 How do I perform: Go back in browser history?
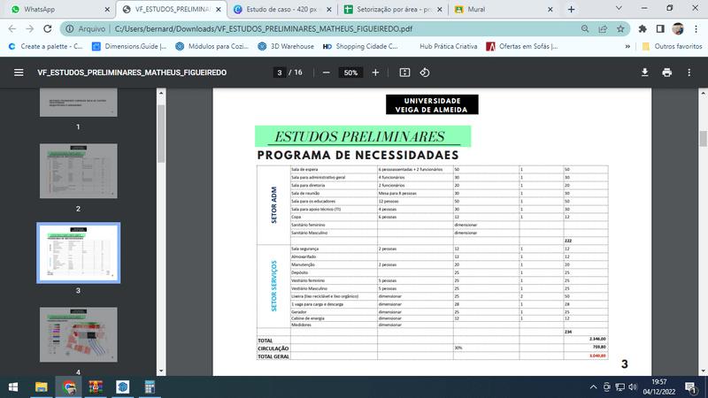coord(12,28)
